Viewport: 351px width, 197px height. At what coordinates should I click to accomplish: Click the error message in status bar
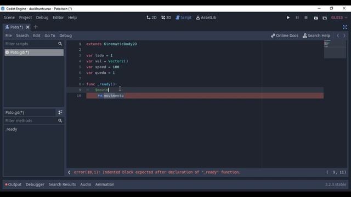point(157,172)
